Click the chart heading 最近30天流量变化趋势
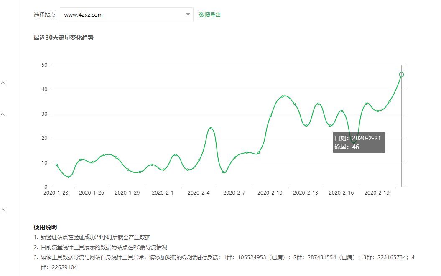This screenshot has height=276, width=441. (x=64, y=38)
